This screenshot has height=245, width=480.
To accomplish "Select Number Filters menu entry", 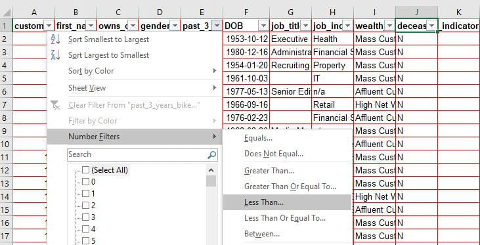I will [x=134, y=137].
